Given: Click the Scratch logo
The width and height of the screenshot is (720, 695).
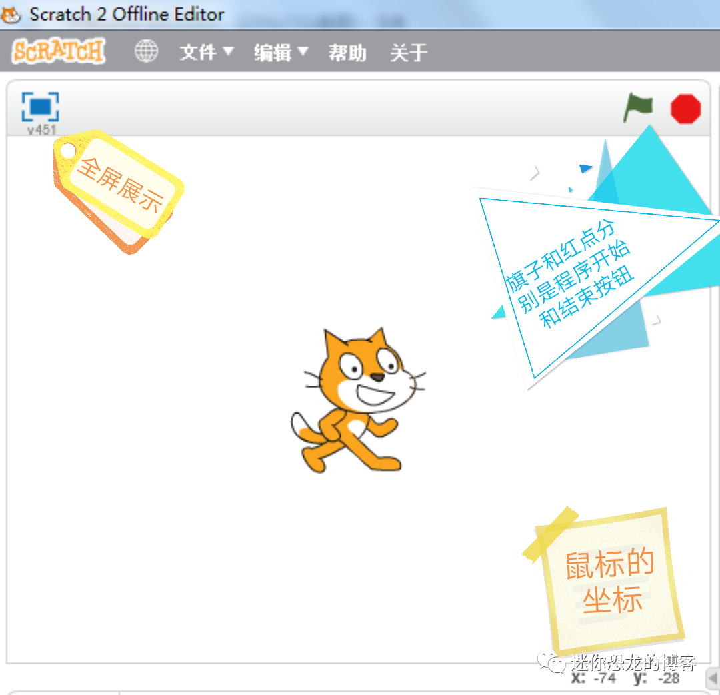Looking at the screenshot, I should click(x=58, y=51).
